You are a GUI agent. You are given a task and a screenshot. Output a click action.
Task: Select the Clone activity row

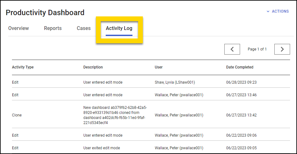tap(17, 115)
